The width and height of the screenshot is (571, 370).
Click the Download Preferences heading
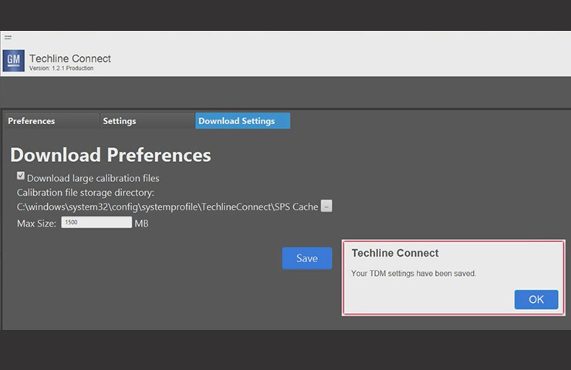[x=110, y=155]
